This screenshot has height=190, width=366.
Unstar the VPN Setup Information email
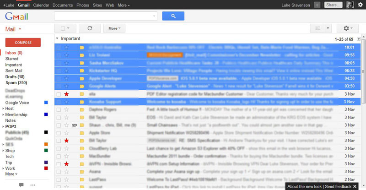pos(66,164)
